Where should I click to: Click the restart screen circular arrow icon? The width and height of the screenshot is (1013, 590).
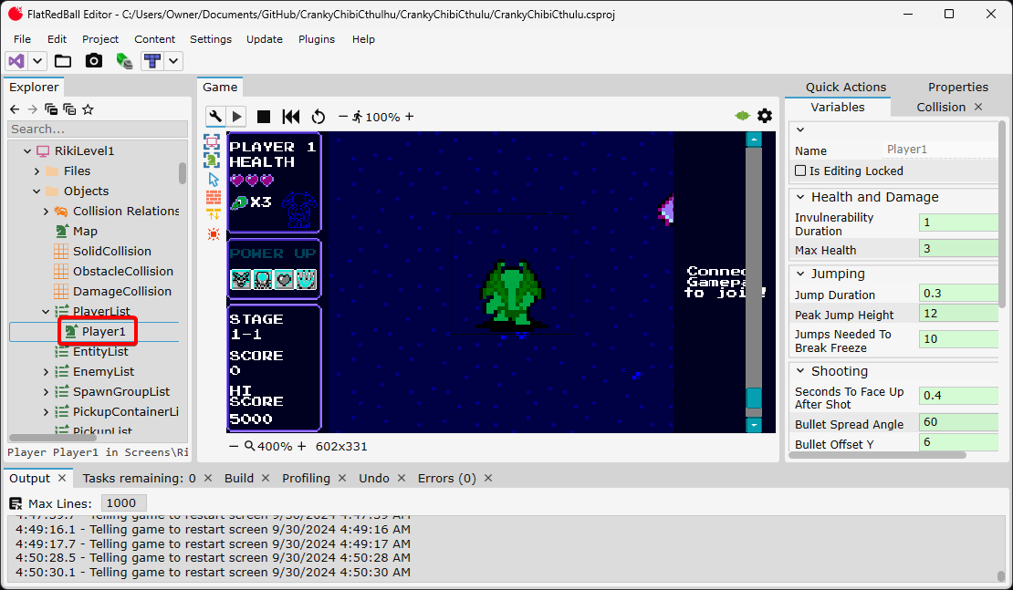click(319, 117)
